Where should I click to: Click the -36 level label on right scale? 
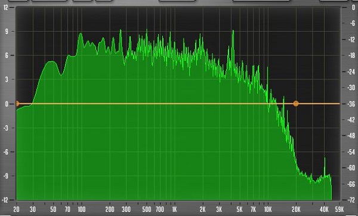click(351, 104)
